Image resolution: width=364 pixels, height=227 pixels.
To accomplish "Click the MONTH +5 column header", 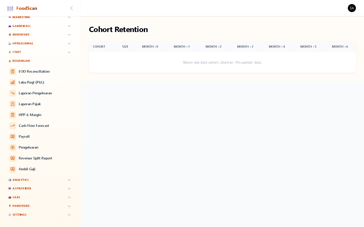I will pyautogui.click(x=308, y=47).
